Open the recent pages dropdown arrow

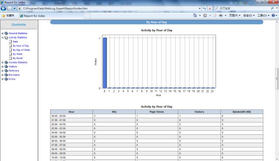[x=14, y=8]
